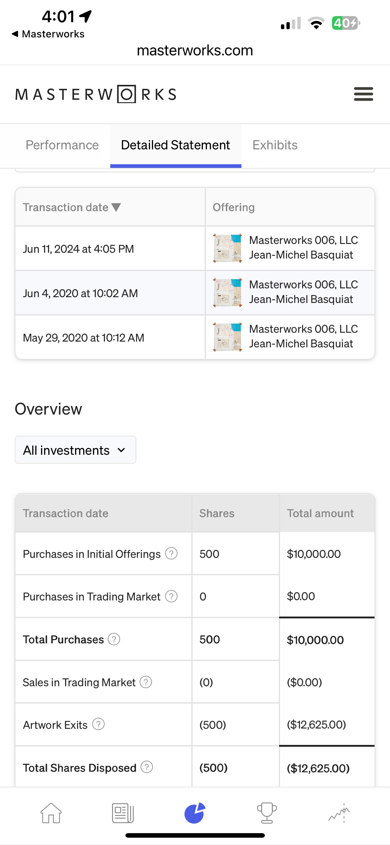Show help for Purchases in Initial Offerings
Image resolution: width=390 pixels, height=845 pixels.
(171, 553)
